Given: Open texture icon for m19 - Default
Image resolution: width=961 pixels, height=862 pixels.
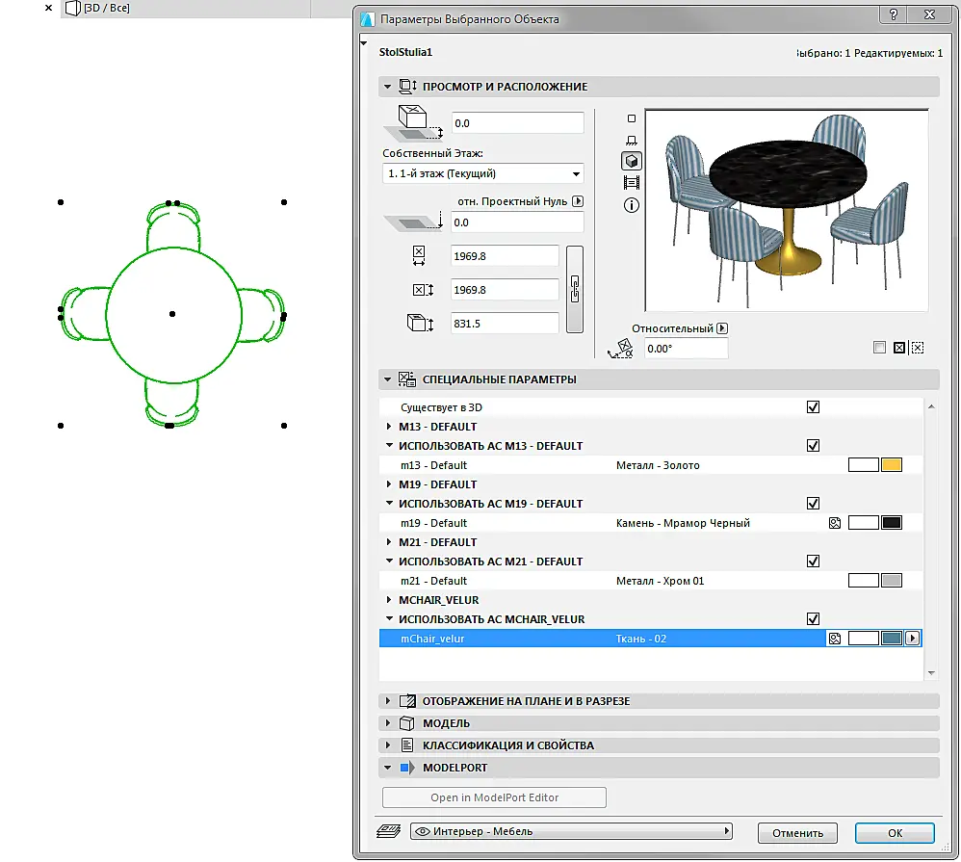Looking at the screenshot, I should pos(834,523).
